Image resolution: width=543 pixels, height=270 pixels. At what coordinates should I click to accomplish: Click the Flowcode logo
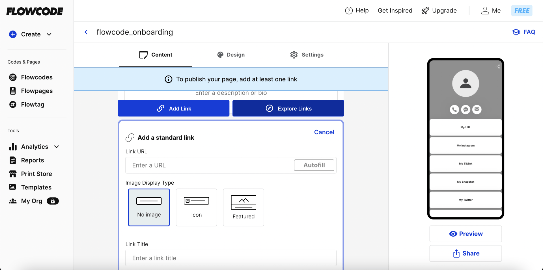(35, 11)
